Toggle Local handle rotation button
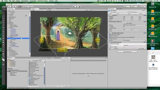 pyautogui.click(x=31, y=7)
